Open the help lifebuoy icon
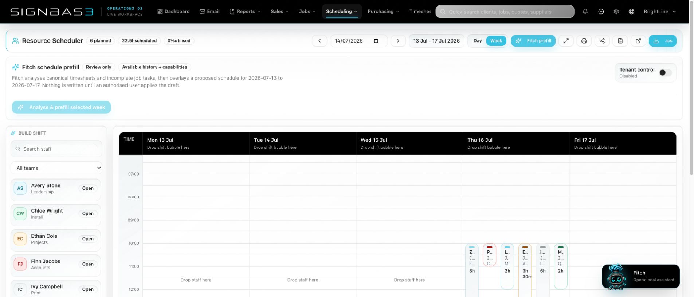Image resolution: width=694 pixels, height=297 pixels. (x=631, y=12)
